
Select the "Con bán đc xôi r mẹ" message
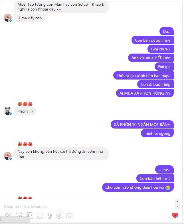click(x=153, y=40)
